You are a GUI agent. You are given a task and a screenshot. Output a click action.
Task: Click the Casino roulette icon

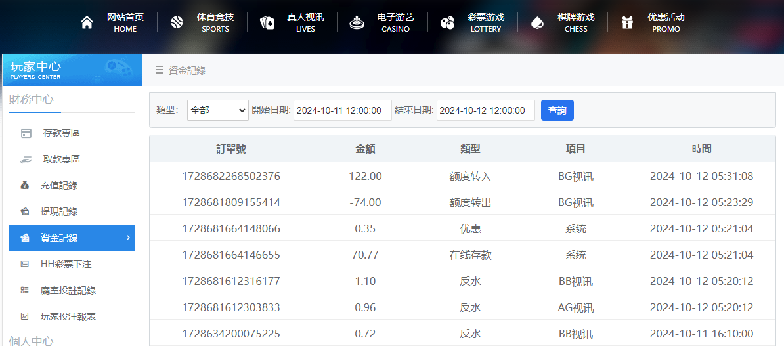pos(357,23)
